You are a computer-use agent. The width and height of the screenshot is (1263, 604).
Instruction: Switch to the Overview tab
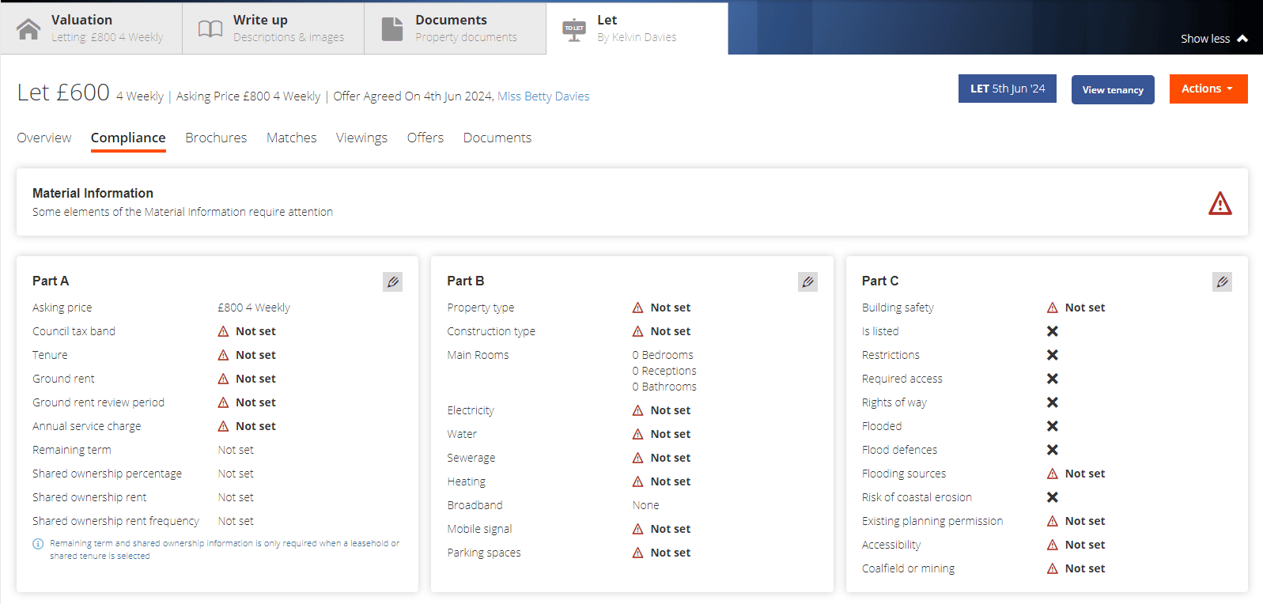(x=44, y=138)
